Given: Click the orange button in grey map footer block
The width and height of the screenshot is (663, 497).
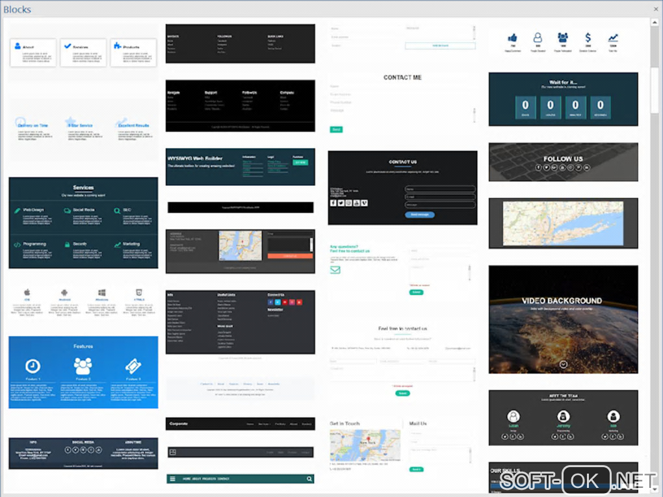Looking at the screenshot, I should click(290, 256).
